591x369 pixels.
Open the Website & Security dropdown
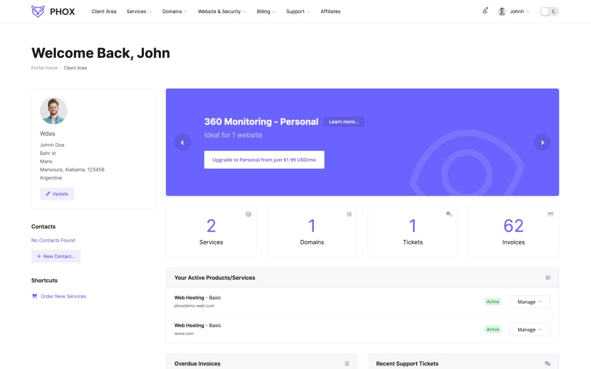[222, 11]
